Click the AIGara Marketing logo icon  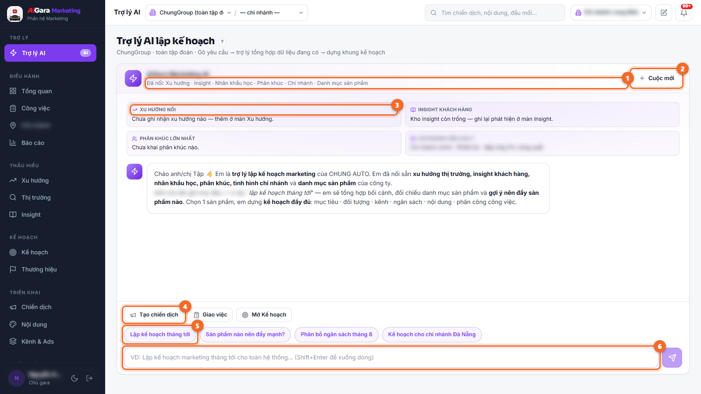coord(15,14)
